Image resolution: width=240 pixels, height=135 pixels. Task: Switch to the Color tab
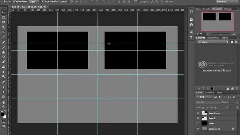pos(199,9)
